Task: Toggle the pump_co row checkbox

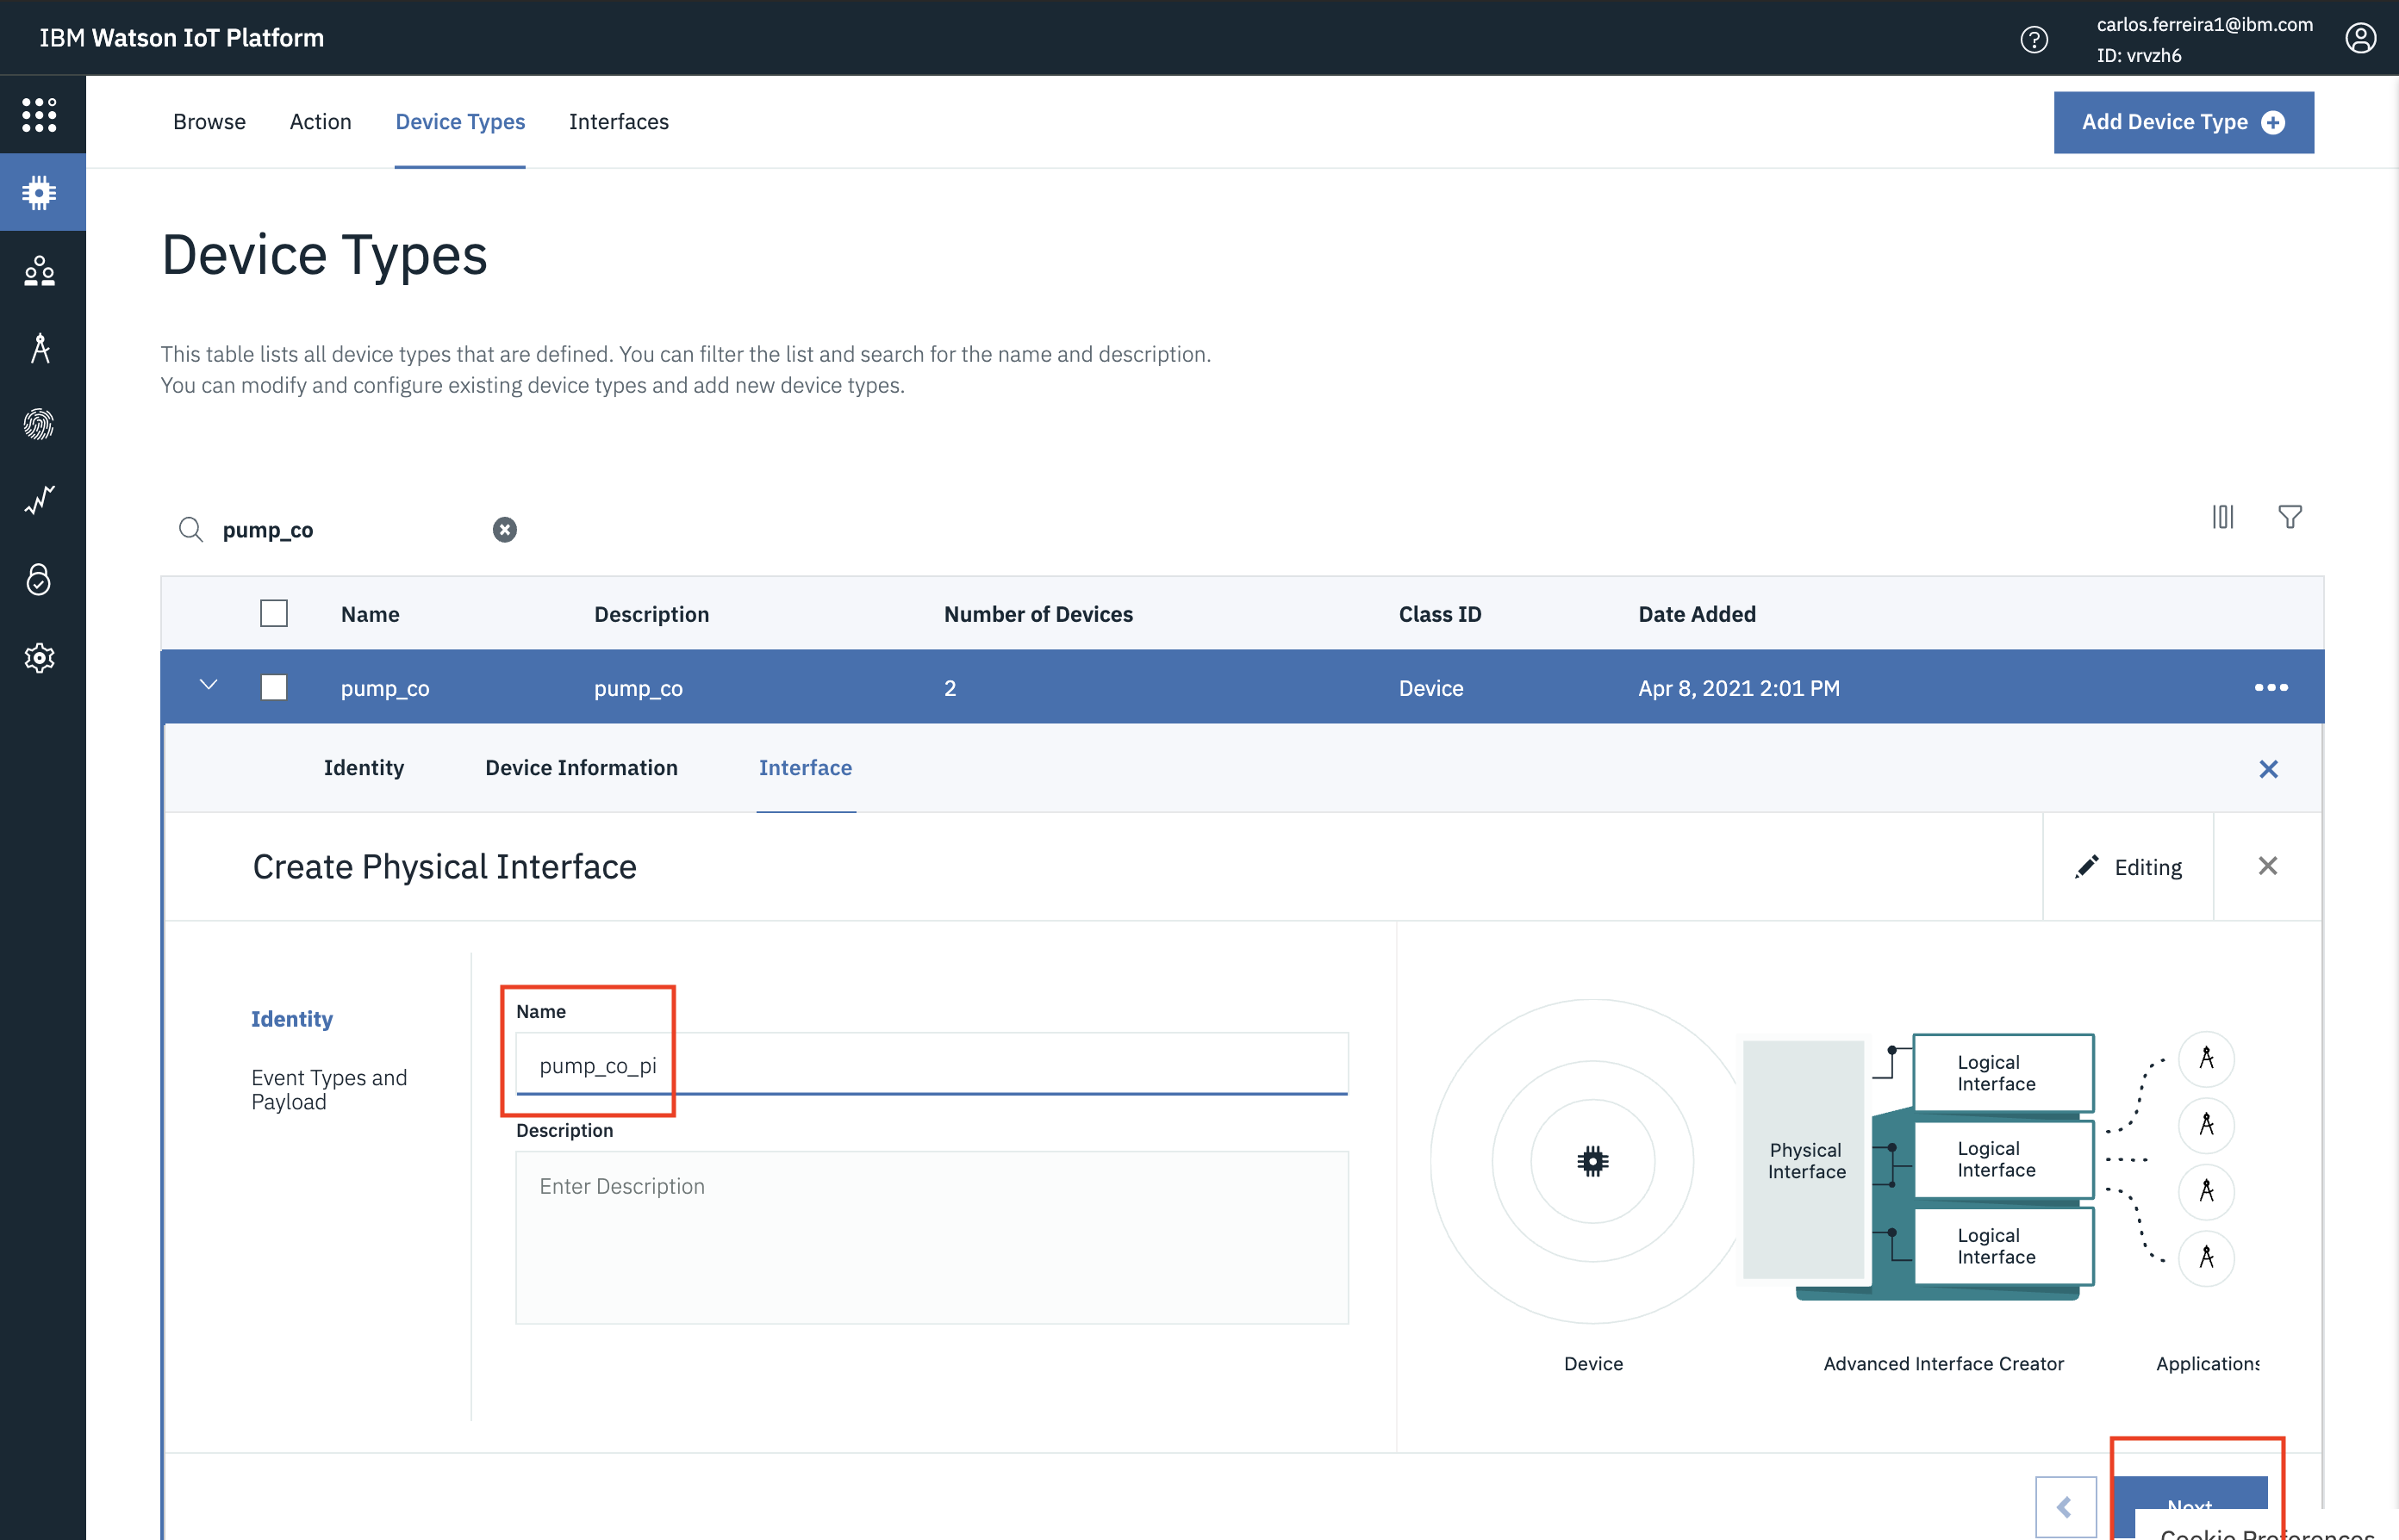Action: pyautogui.click(x=273, y=687)
